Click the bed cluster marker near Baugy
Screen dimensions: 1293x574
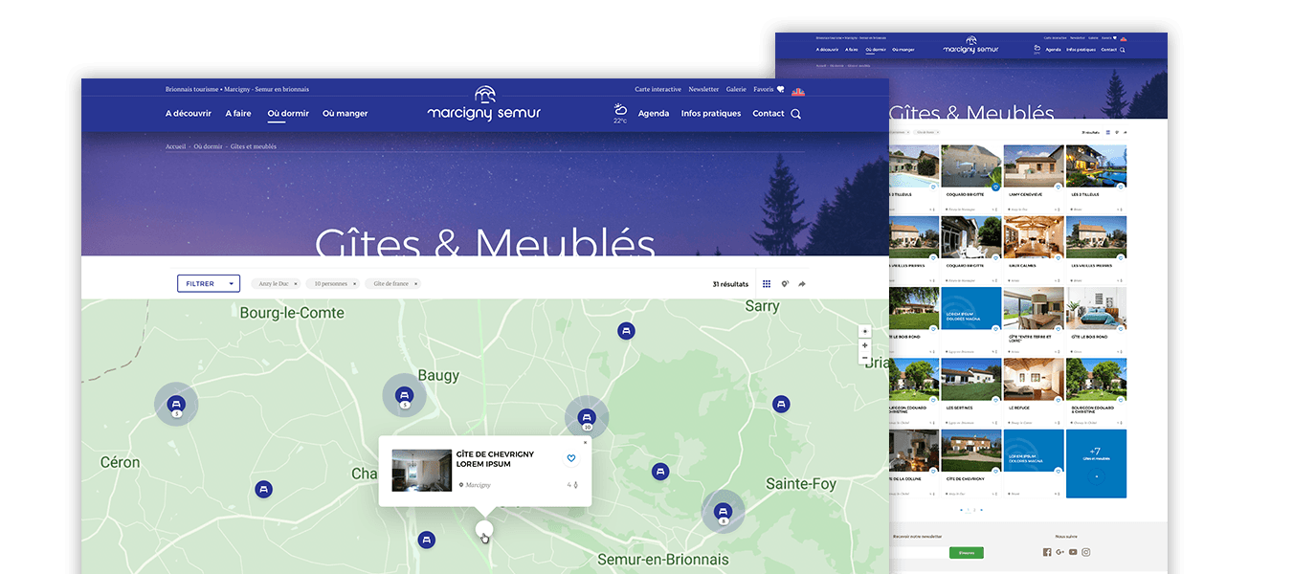pyautogui.click(x=404, y=394)
